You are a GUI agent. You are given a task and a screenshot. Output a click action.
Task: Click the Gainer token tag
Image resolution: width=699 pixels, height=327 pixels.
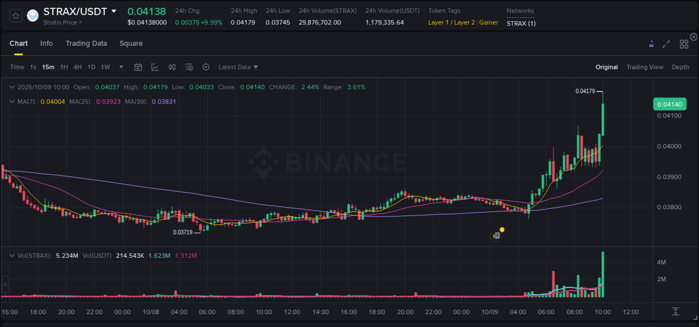[x=490, y=23]
